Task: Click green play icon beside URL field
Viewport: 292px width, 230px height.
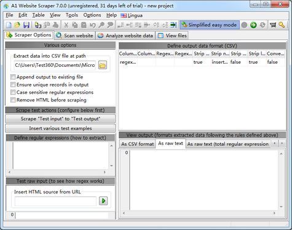Action: [x=103, y=201]
